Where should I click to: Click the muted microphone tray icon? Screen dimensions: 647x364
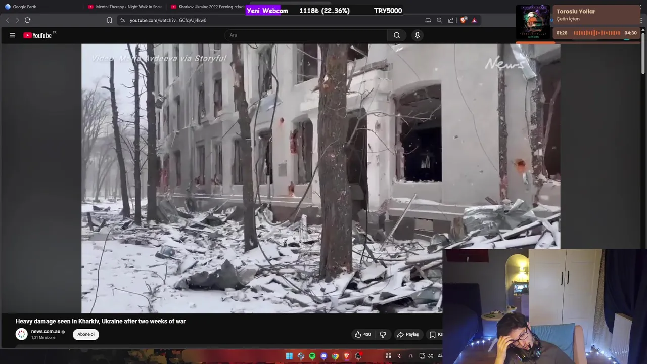[x=399, y=356]
